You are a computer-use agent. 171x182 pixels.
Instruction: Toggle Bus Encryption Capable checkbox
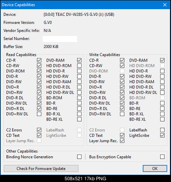pyautogui.click(x=162, y=157)
